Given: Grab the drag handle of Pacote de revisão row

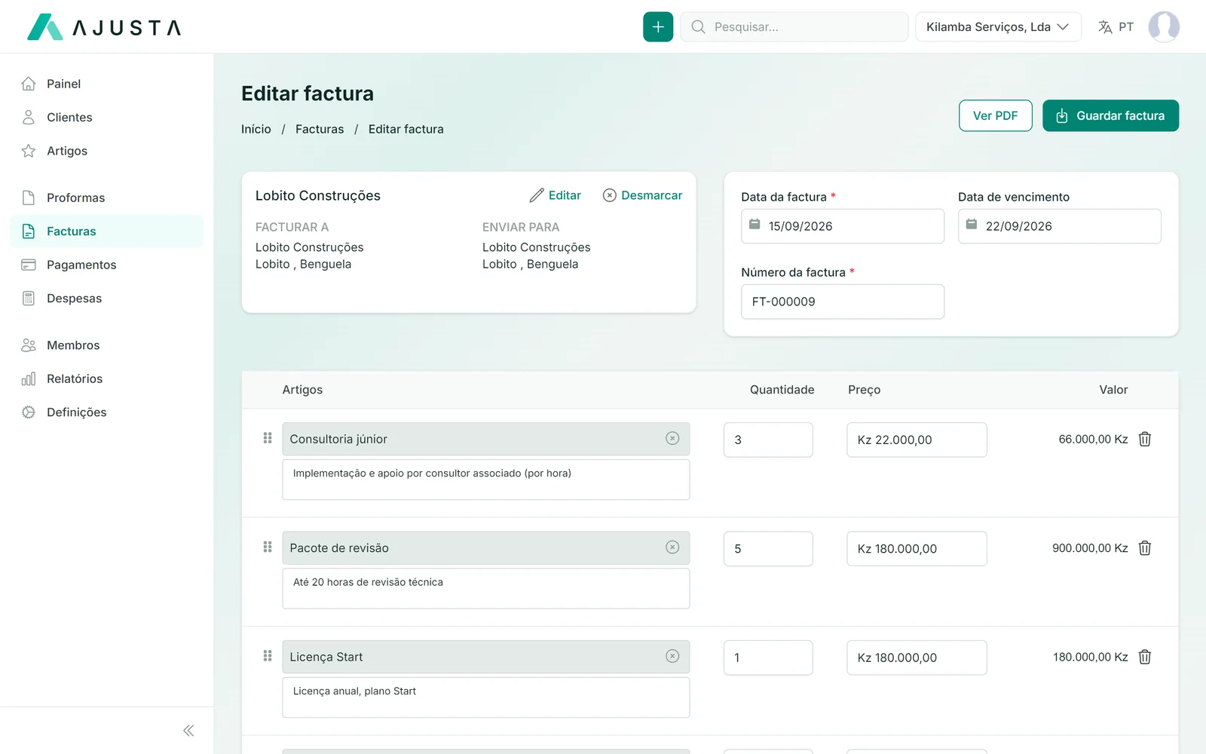Looking at the screenshot, I should pyautogui.click(x=268, y=547).
